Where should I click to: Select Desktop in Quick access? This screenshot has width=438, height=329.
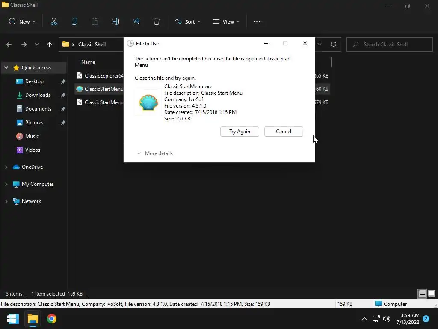(34, 81)
